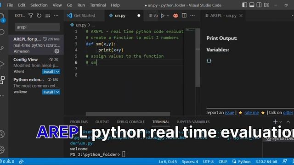The image size is (294, 165).
Task: Select Python language mode in status bar
Action: pos(244,161)
